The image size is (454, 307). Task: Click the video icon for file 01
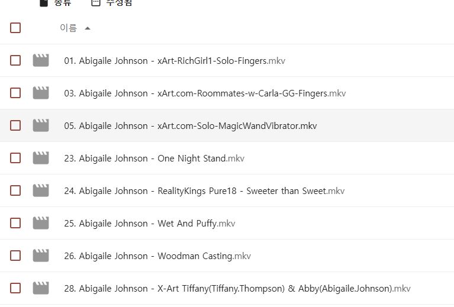(x=41, y=60)
